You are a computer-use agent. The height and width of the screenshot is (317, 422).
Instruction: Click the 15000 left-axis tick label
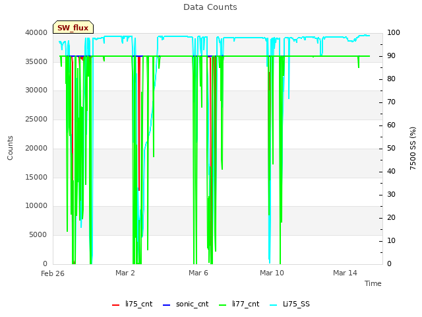click(36, 178)
